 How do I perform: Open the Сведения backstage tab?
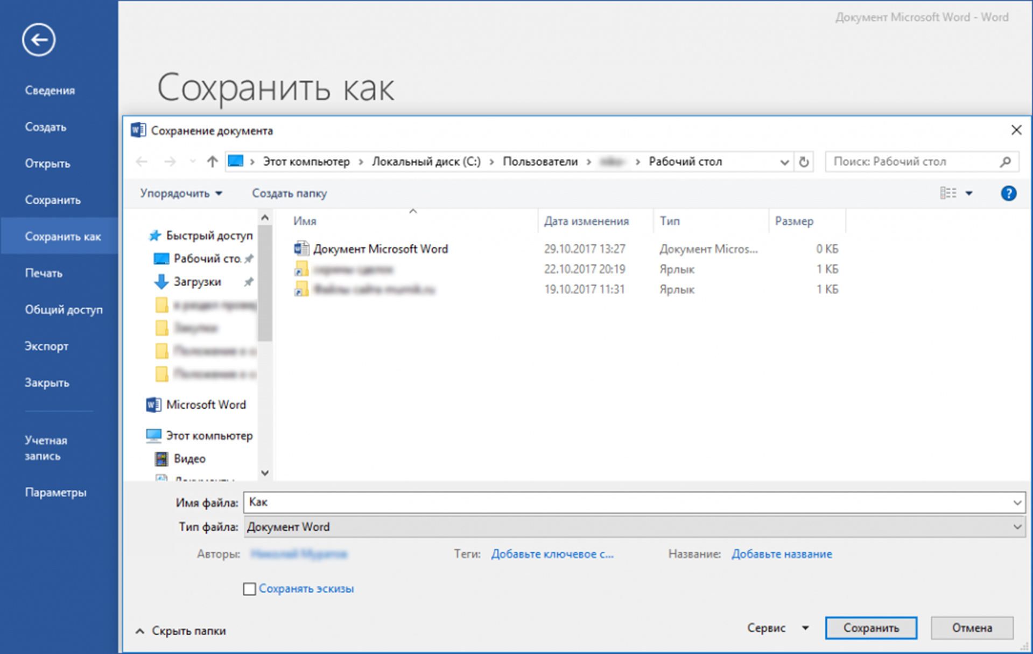(x=50, y=91)
